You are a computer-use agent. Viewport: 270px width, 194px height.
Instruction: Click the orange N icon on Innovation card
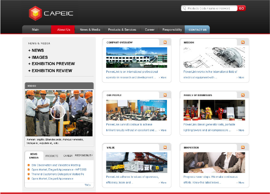coord(243,147)
